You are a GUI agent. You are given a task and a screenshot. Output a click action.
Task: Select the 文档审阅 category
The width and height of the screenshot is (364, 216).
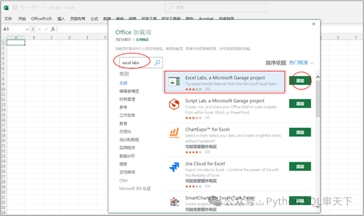coord(127,172)
